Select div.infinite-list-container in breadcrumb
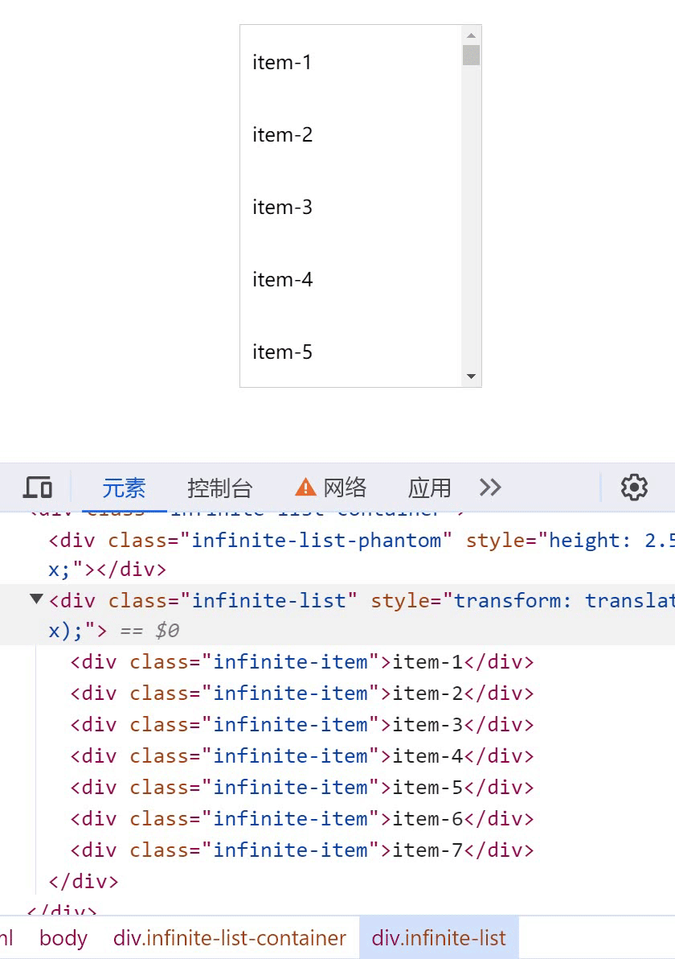Image resolution: width=675 pixels, height=959 pixels. (229, 937)
